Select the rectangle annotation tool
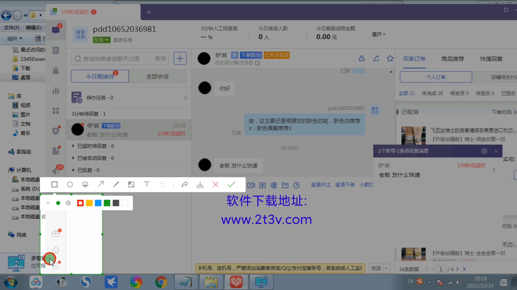The height and width of the screenshot is (290, 517). [x=54, y=184]
